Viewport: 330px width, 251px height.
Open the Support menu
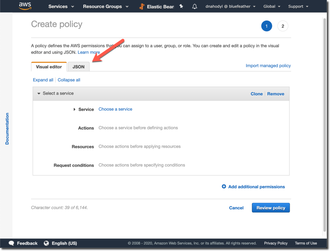click(x=298, y=6)
